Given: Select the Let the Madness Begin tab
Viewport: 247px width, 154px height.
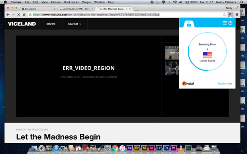Looking at the screenshot, I should pyautogui.click(x=114, y=9).
